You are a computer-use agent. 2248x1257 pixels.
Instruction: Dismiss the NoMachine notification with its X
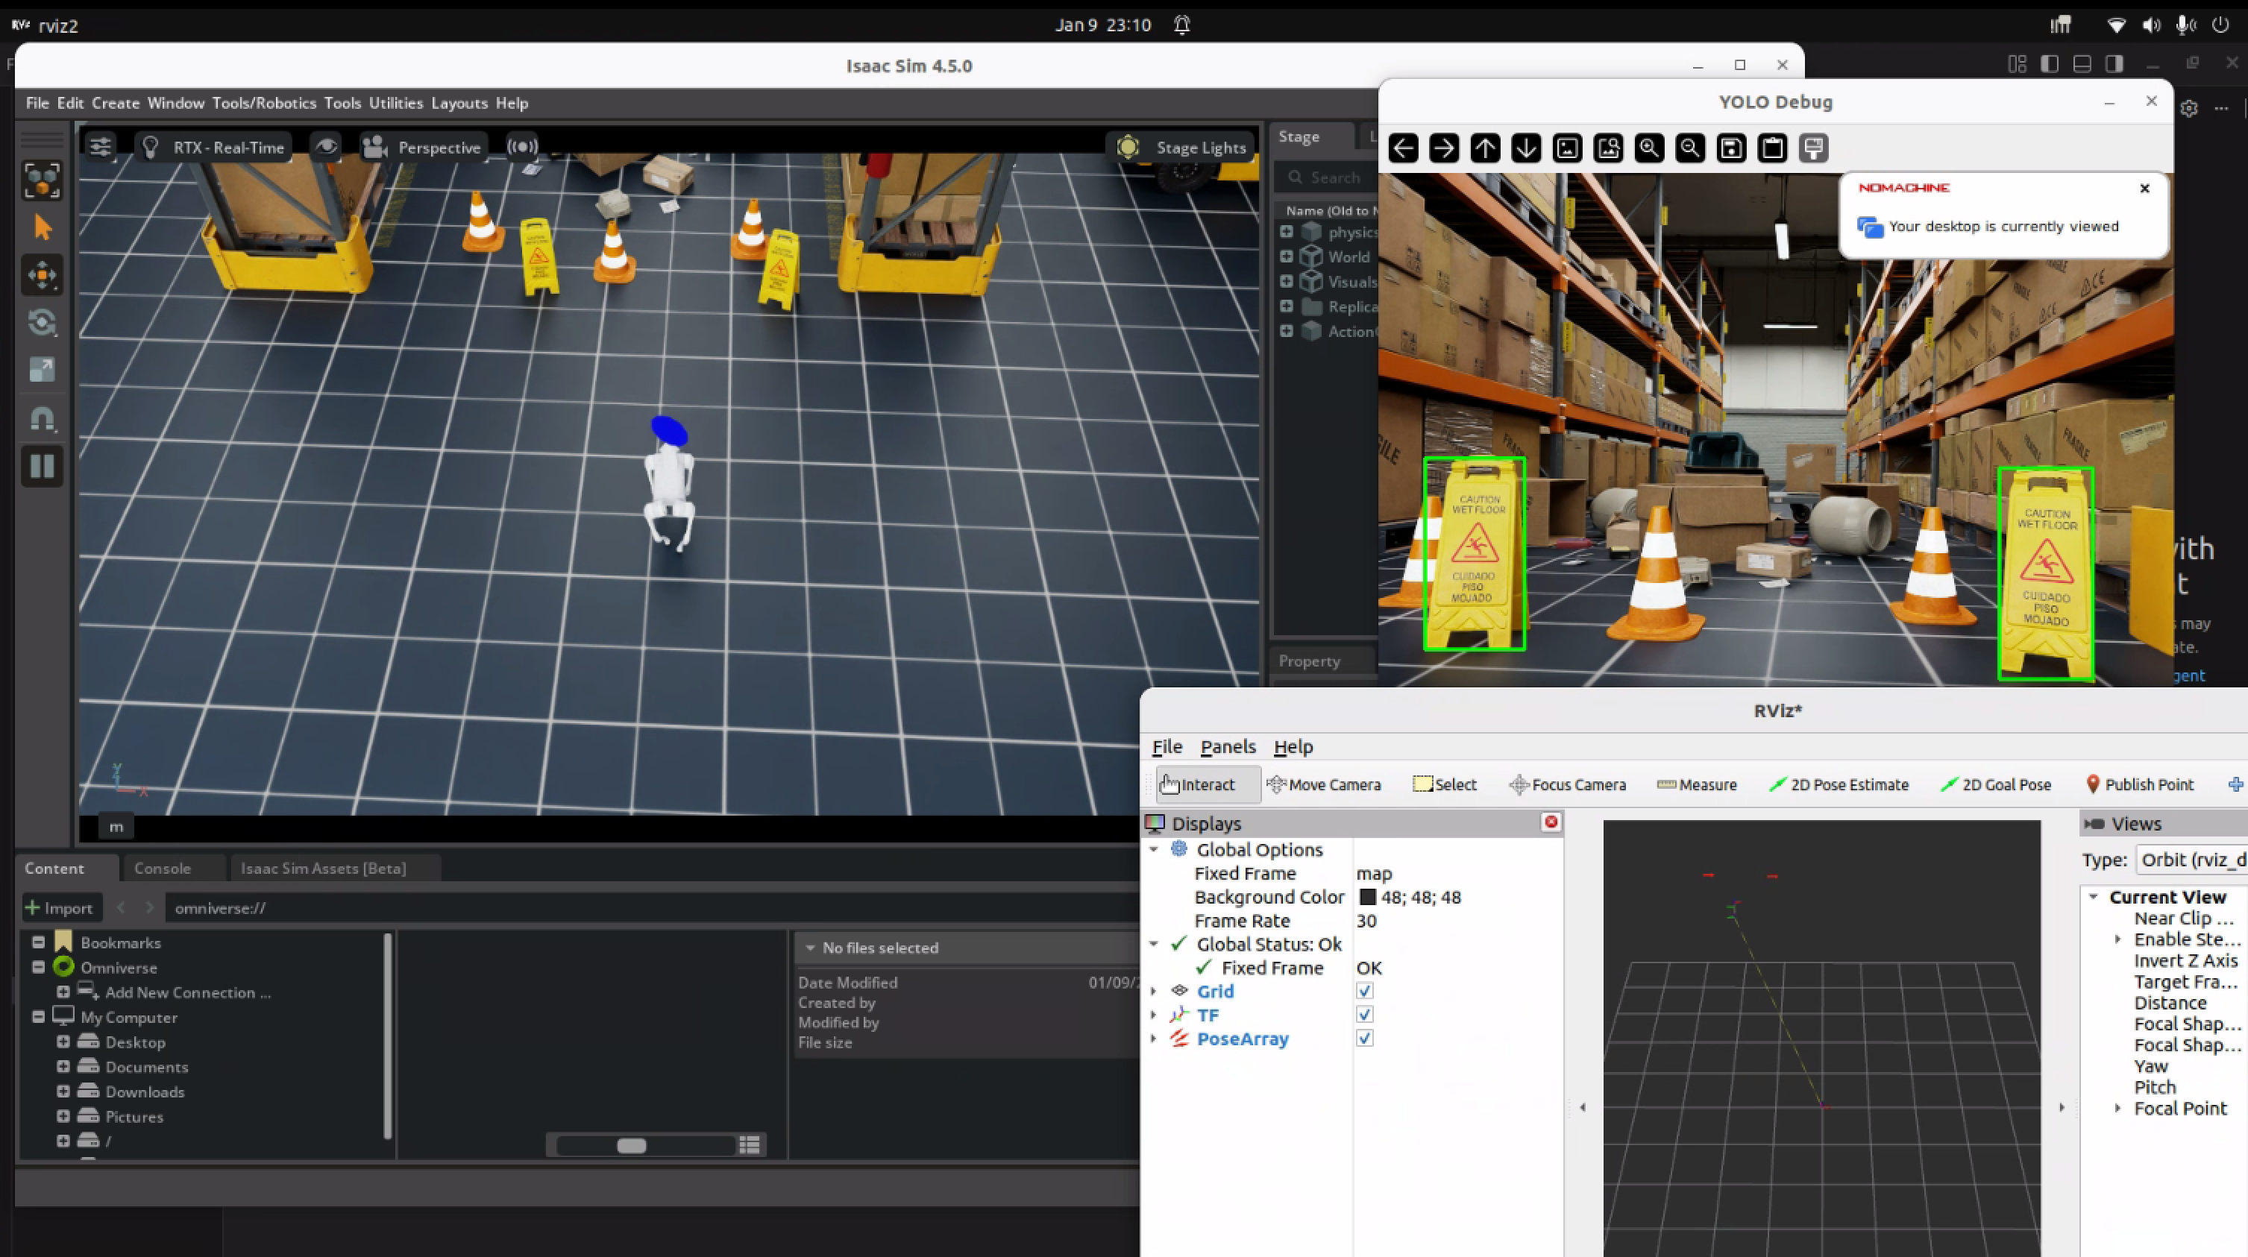pyautogui.click(x=2145, y=189)
